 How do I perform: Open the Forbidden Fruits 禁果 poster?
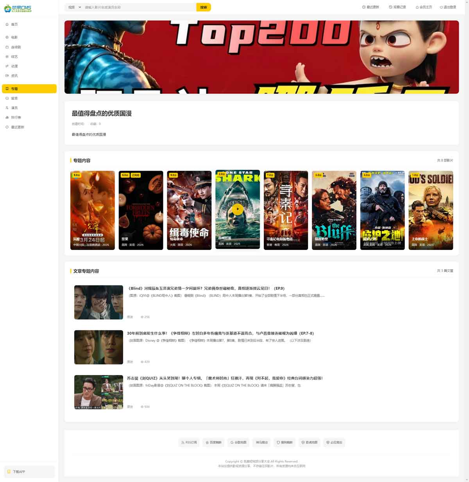tap(141, 210)
